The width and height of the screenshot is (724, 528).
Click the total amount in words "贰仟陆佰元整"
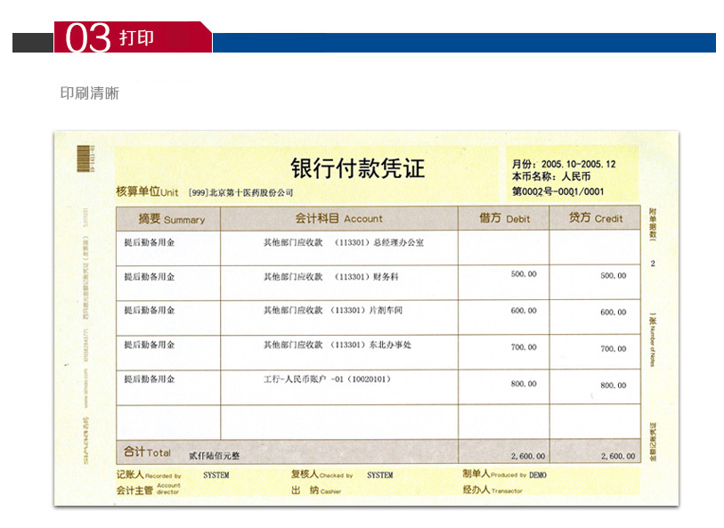tap(207, 455)
